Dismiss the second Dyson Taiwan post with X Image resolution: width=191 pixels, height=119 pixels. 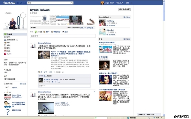point(94,91)
